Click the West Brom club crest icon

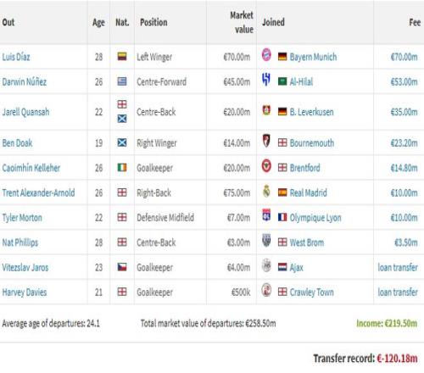coord(266,241)
